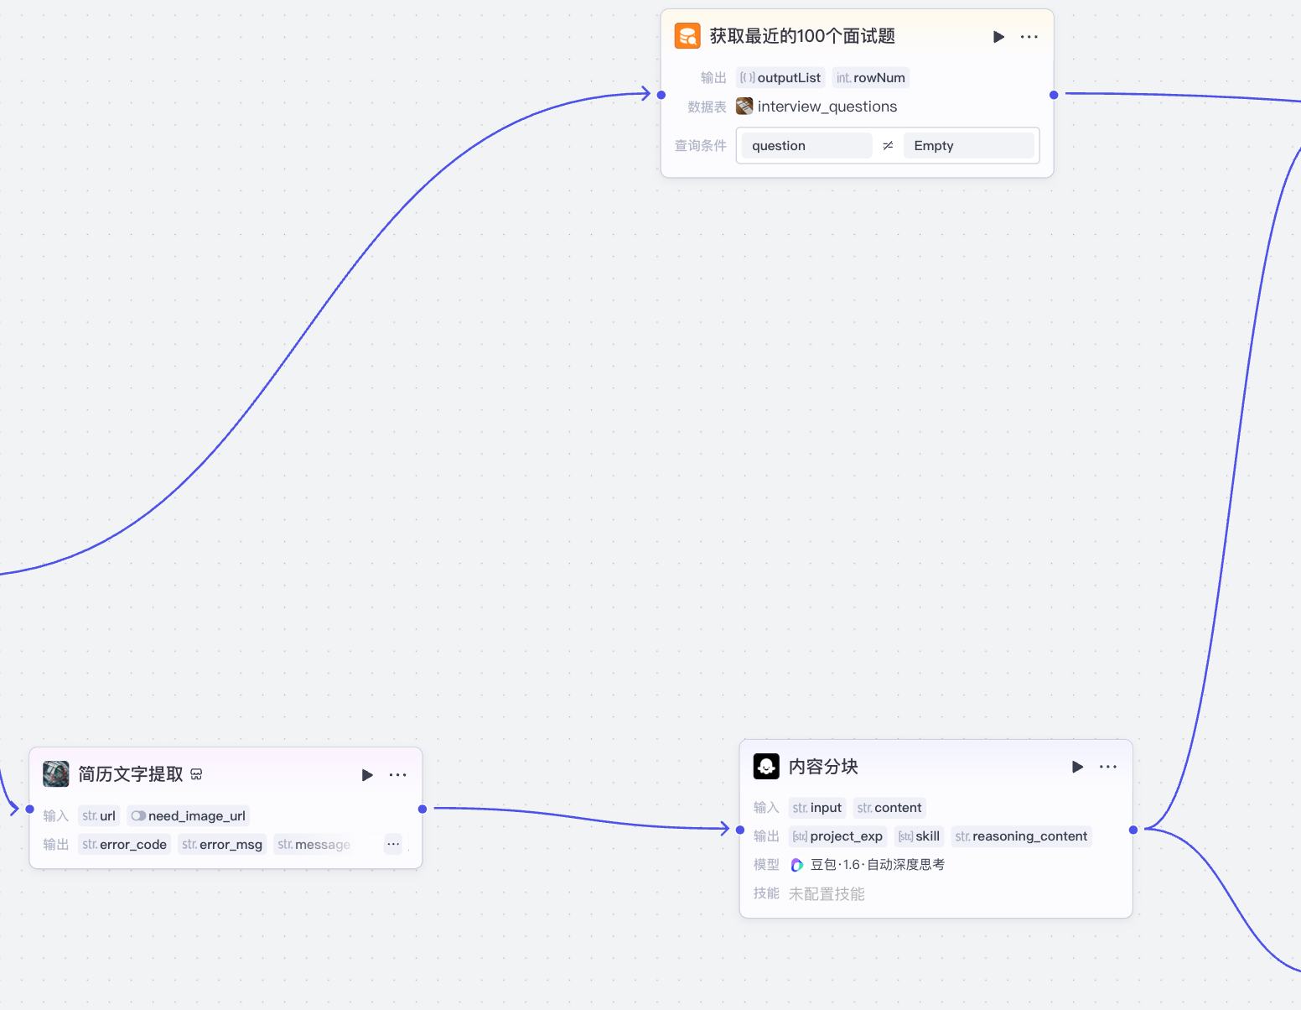This screenshot has width=1301, height=1010.
Task: Open more options for 获取最近的100个面试题 node
Action: (1029, 37)
